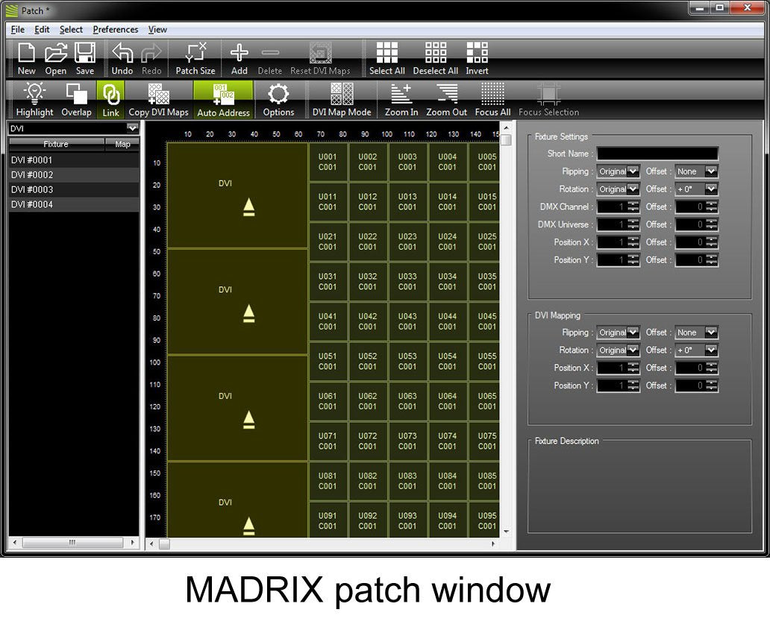This screenshot has width=770, height=630.
Task: Select the U064 C001 grid cell
Action: pos(448,401)
